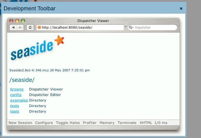
Task: Click the starfish favicon in address bar
Action: (x=39, y=27)
